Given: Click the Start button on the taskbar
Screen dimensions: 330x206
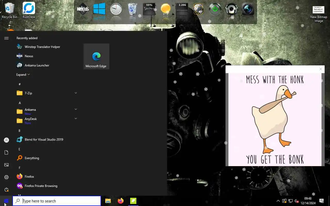Looking at the screenshot, I should click(6, 201).
